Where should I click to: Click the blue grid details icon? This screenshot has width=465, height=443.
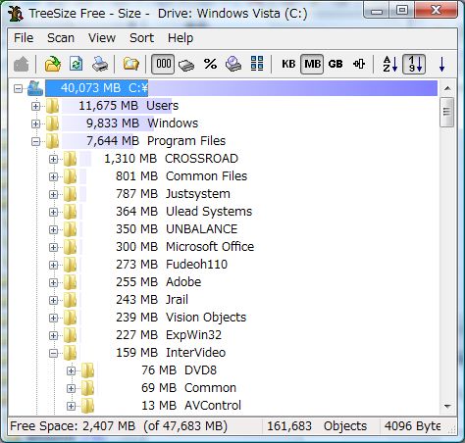pos(257,64)
